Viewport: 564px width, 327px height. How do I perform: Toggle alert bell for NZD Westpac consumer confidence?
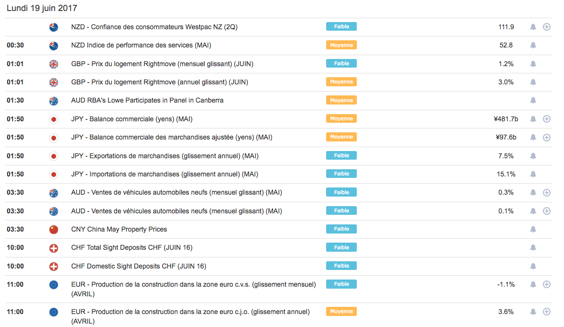coord(533,27)
